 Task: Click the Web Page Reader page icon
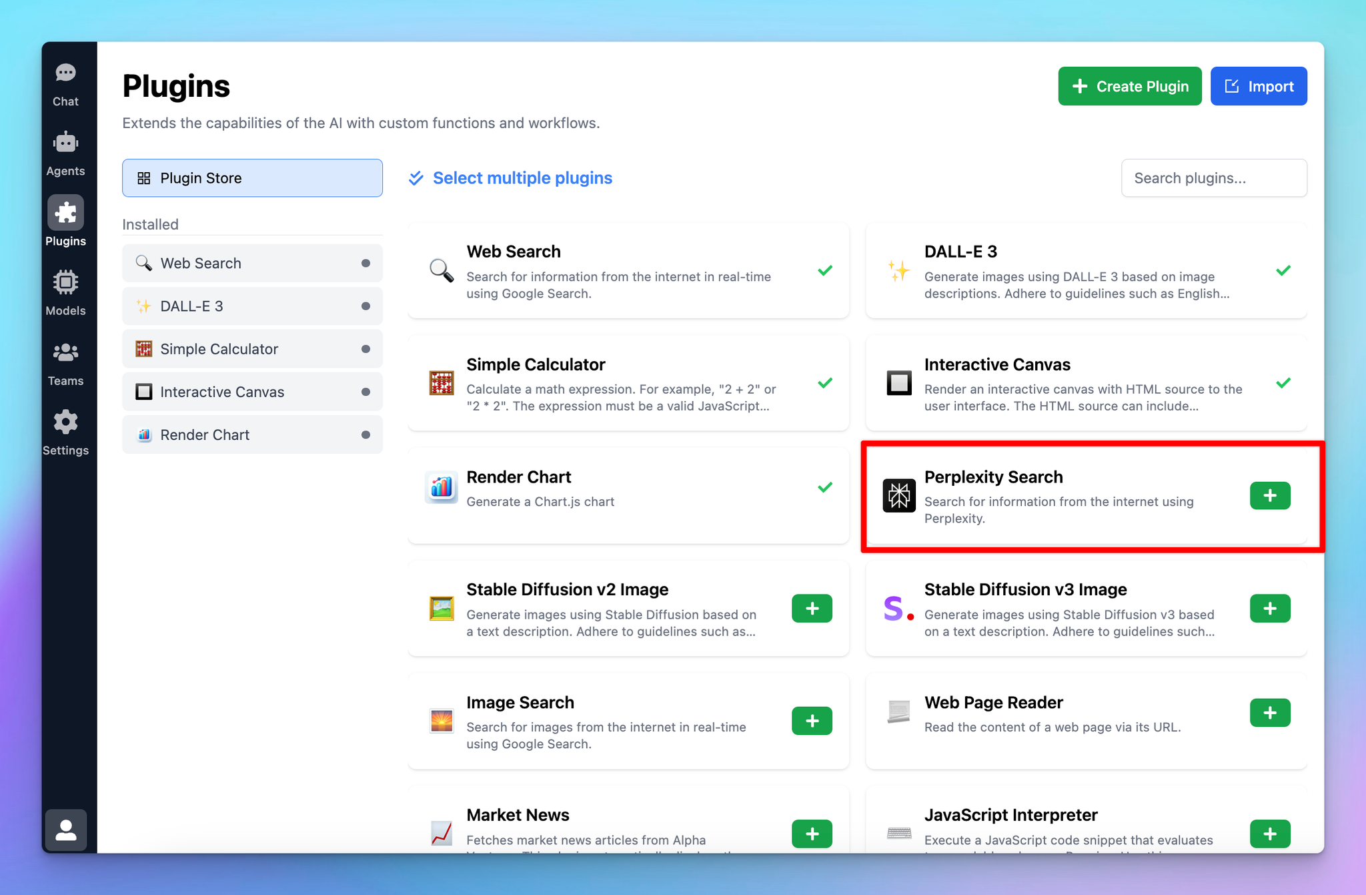click(x=898, y=712)
